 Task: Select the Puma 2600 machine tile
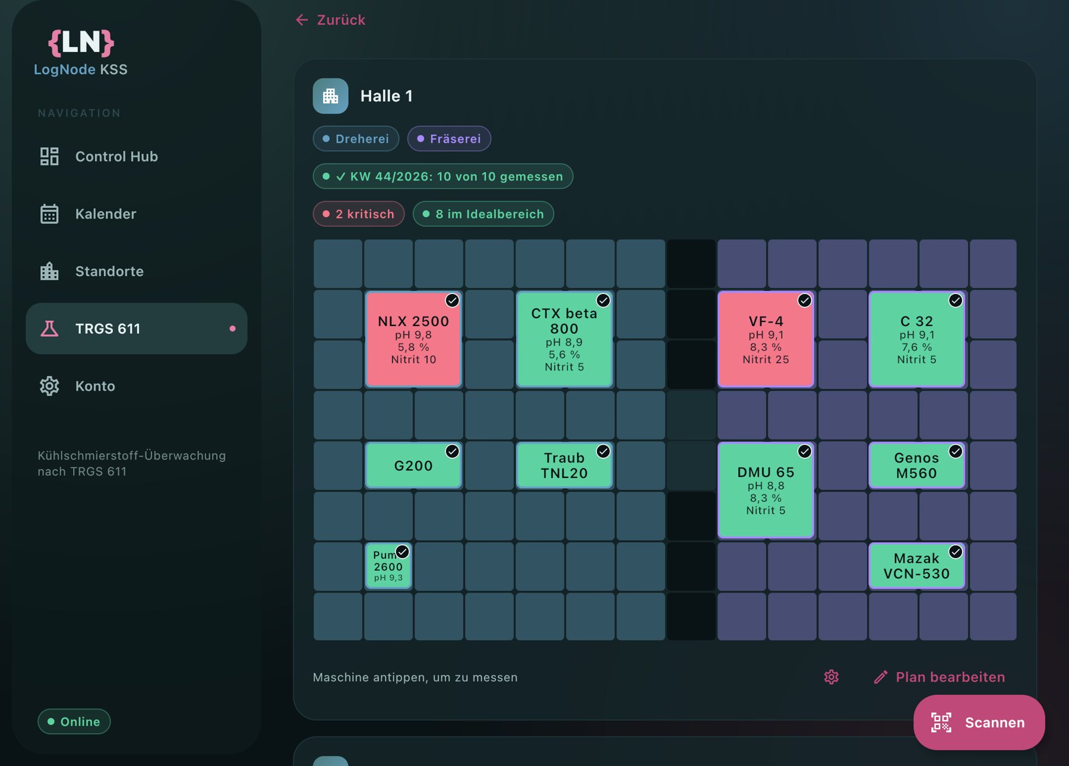pos(388,565)
